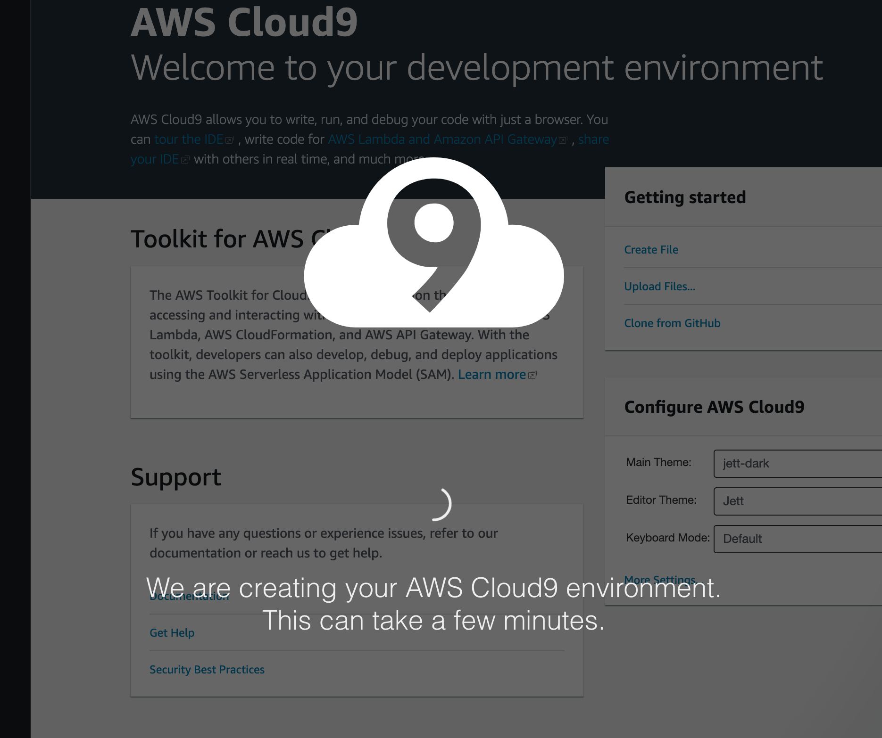Open the Main Theme dropdown showing jett-dark
This screenshot has height=738, width=882.
pyautogui.click(x=798, y=464)
